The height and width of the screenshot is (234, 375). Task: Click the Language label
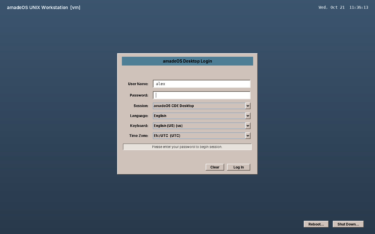coord(139,116)
